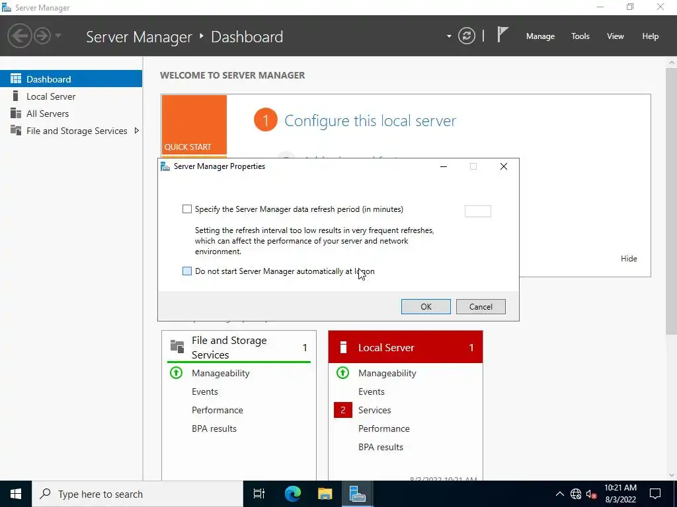
Task: Click the back navigation arrow
Action: tap(20, 36)
